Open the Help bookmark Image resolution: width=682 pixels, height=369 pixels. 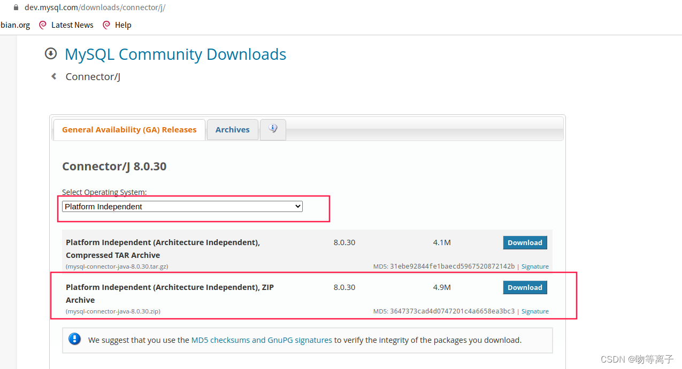point(123,25)
